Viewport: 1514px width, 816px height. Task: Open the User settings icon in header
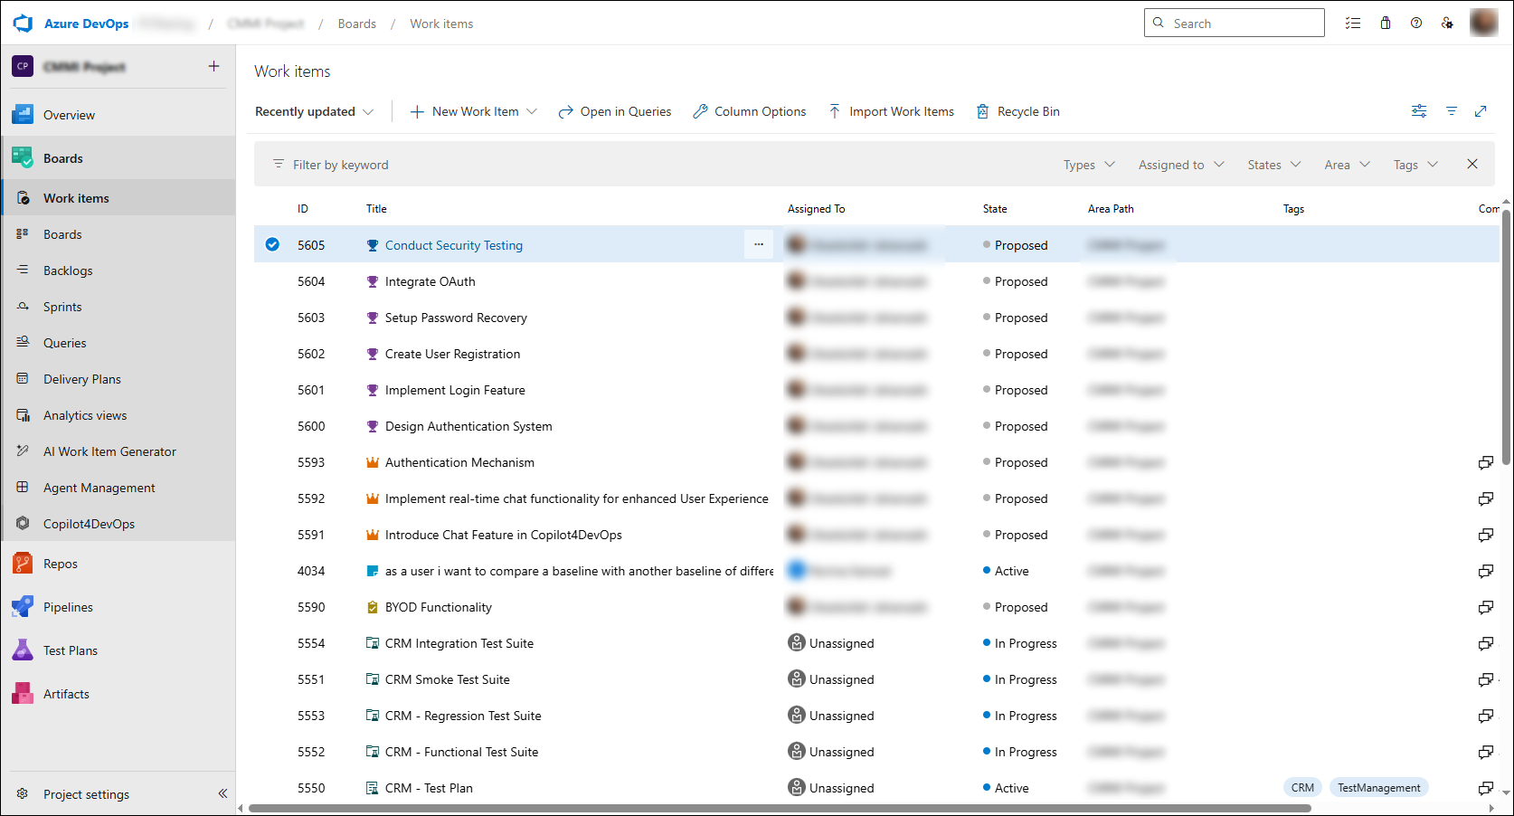pyautogui.click(x=1447, y=24)
